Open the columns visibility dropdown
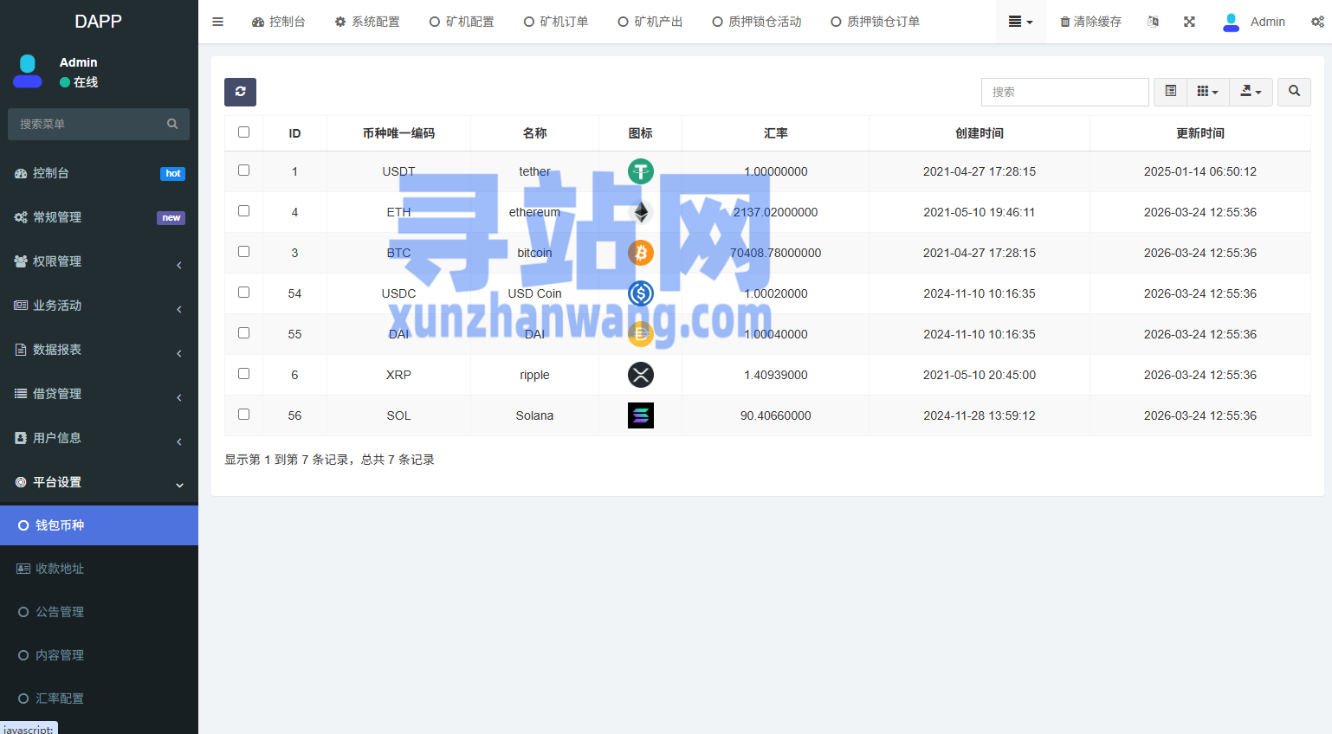 coord(1207,92)
